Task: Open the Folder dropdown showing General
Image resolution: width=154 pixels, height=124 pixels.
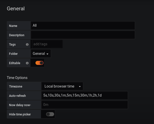Action: [x=41, y=54]
